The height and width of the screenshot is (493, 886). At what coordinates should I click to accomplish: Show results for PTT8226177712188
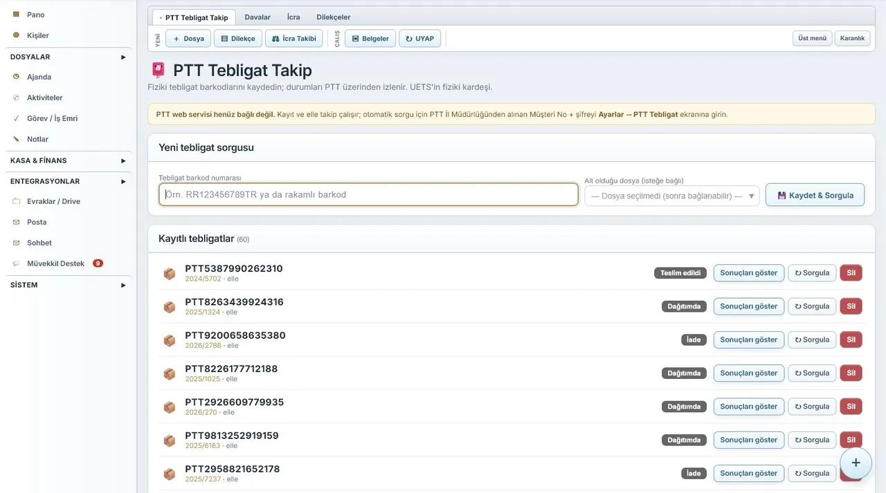pyautogui.click(x=749, y=373)
